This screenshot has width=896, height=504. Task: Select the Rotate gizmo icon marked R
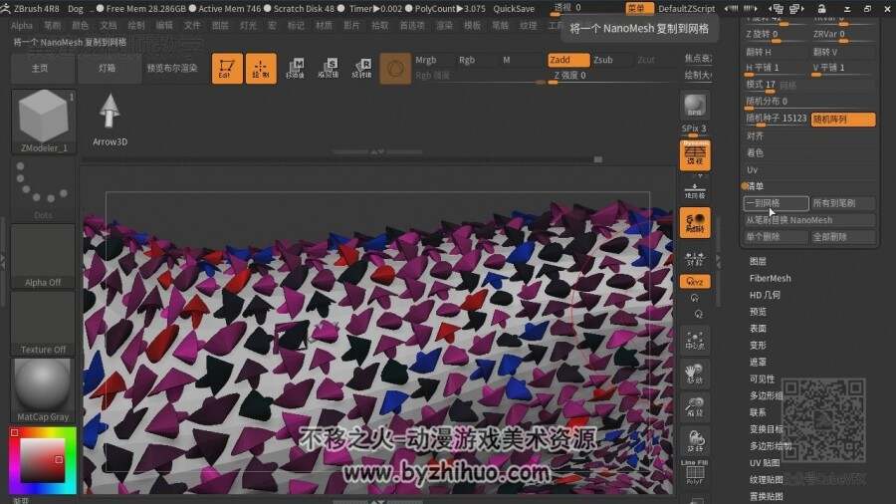tap(361, 69)
